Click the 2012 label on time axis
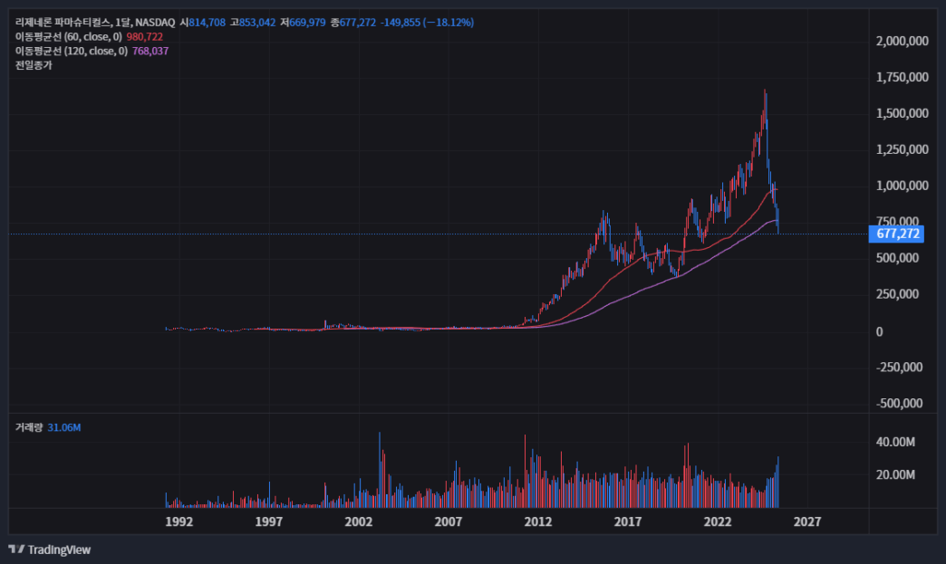Screen dimensions: 946x564 coord(537,521)
